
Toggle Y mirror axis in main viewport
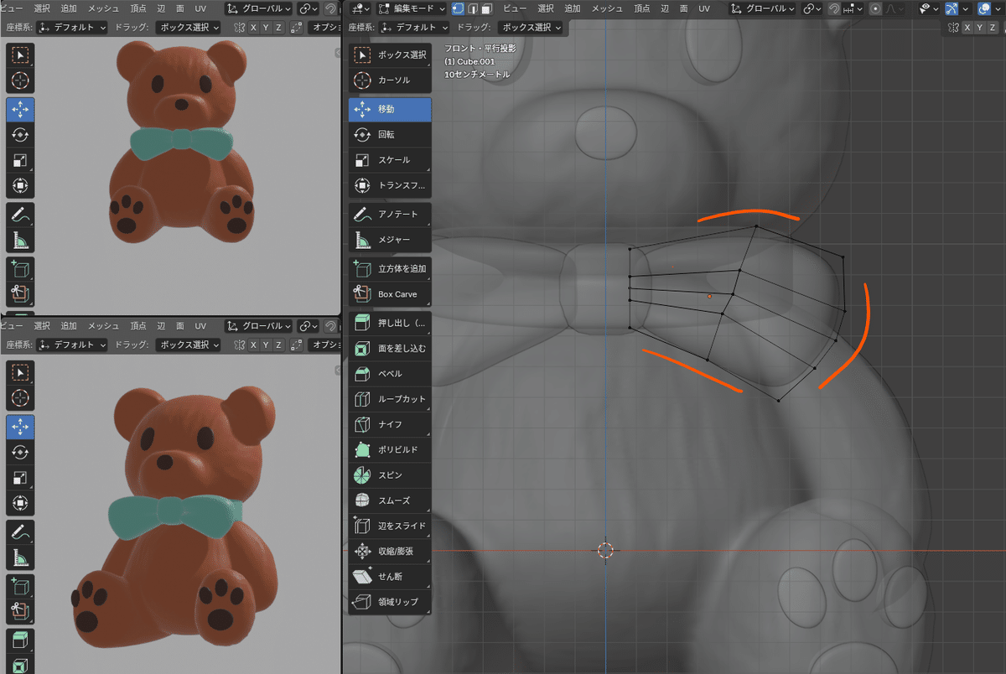[x=979, y=28]
